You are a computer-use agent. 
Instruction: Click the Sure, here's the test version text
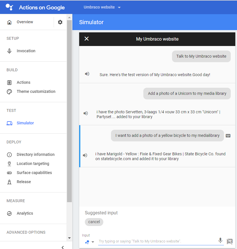(155, 75)
